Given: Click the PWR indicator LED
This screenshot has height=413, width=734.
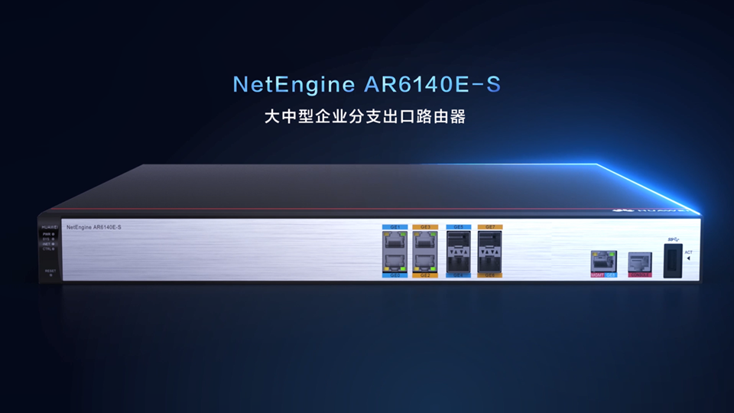Looking at the screenshot, I should click(x=53, y=234).
